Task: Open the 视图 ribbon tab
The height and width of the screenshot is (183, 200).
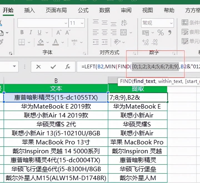Action: (x=147, y=10)
